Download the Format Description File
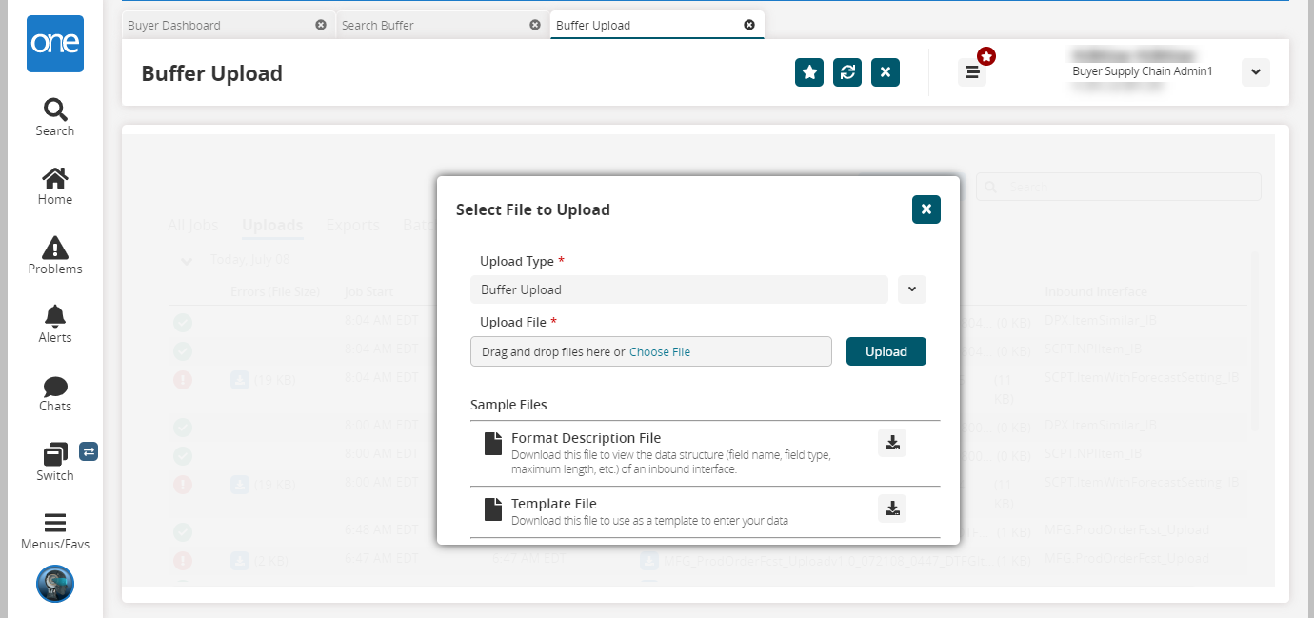The height and width of the screenshot is (618, 1314). click(x=892, y=443)
